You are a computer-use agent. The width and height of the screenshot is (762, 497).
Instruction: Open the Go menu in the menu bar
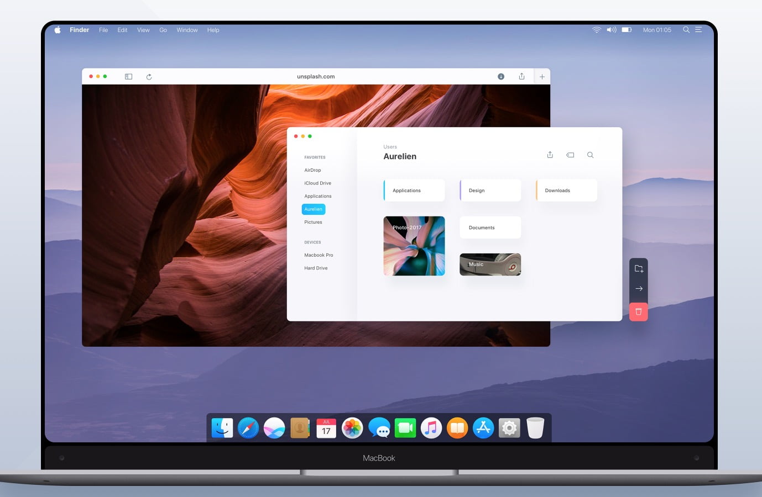(163, 30)
